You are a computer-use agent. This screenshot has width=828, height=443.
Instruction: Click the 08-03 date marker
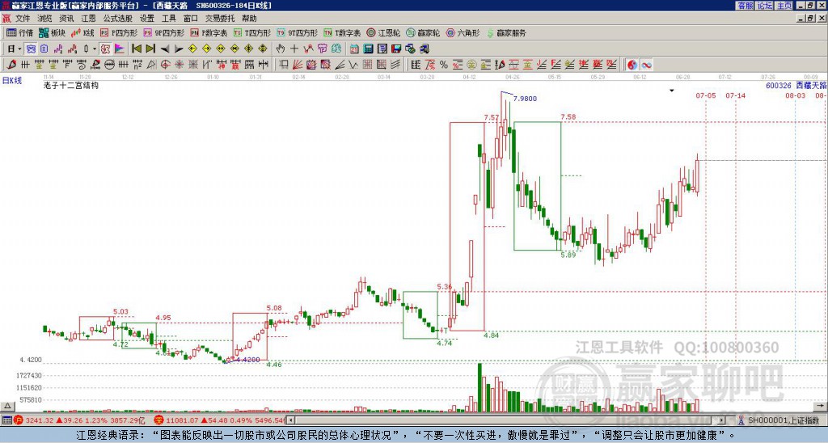click(796, 95)
